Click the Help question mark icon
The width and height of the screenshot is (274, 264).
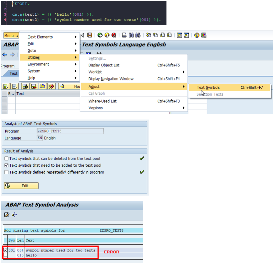click(197, 35)
